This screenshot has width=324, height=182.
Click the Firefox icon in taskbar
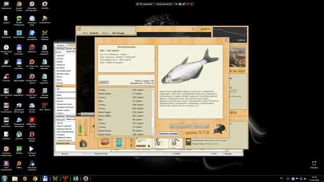(86, 178)
